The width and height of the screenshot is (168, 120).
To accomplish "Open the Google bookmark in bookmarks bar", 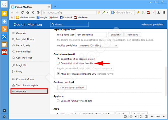I will (42, 17).
